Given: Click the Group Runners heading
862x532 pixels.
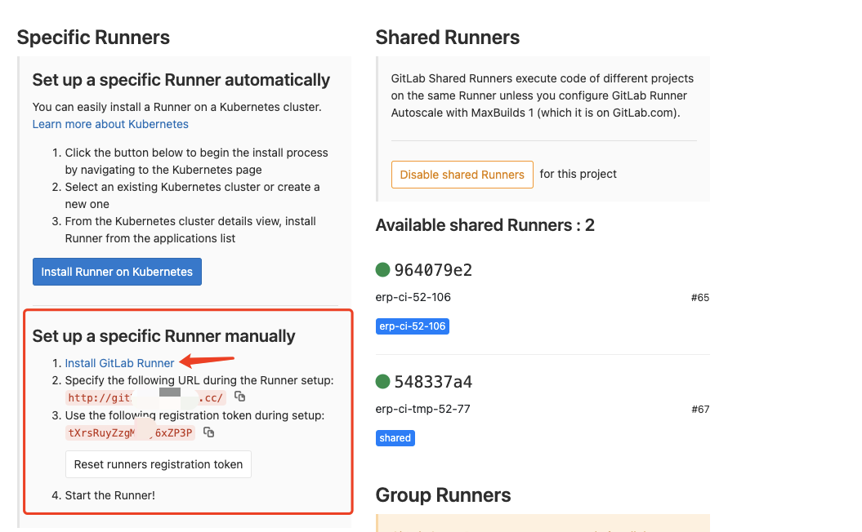Looking at the screenshot, I should [443, 495].
